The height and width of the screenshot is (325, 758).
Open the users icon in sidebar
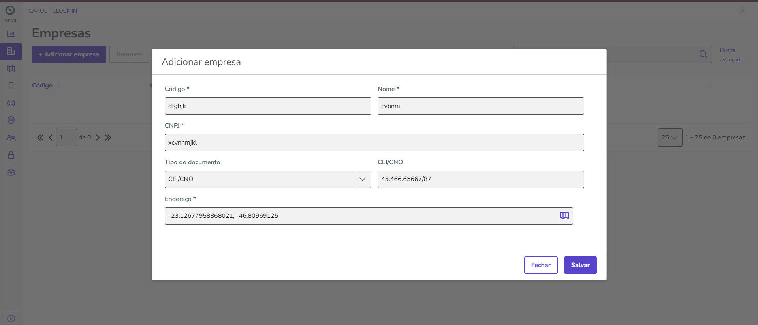[x=11, y=138]
